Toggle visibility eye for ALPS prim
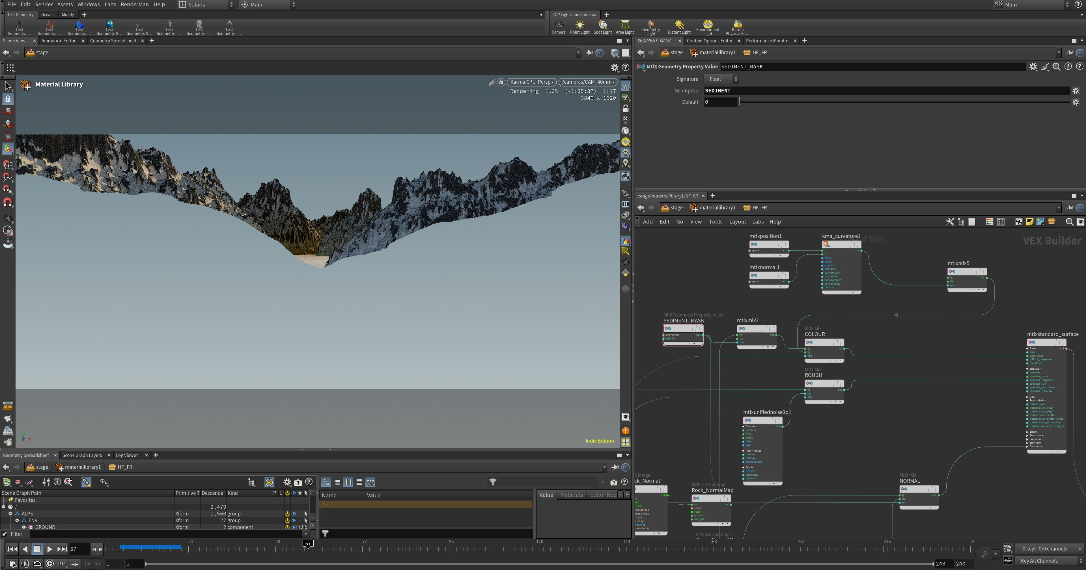This screenshot has width=1086, height=570. [x=294, y=513]
